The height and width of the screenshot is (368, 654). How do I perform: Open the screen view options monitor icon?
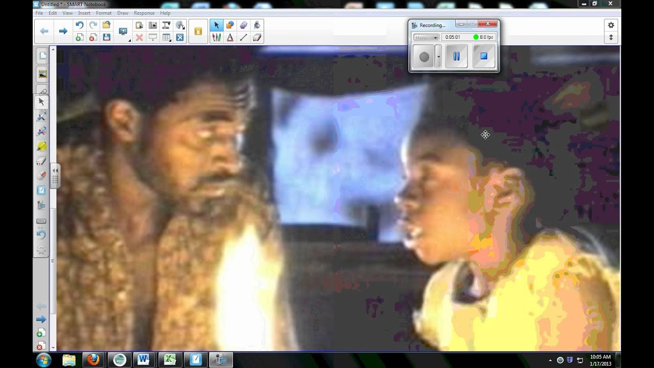click(x=123, y=31)
